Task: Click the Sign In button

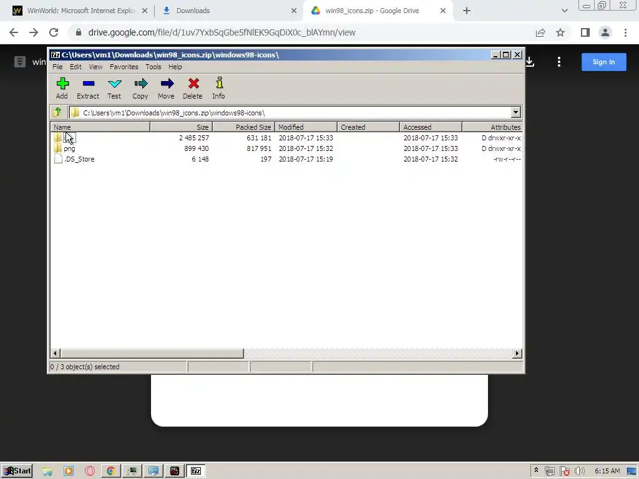Action: pyautogui.click(x=603, y=62)
